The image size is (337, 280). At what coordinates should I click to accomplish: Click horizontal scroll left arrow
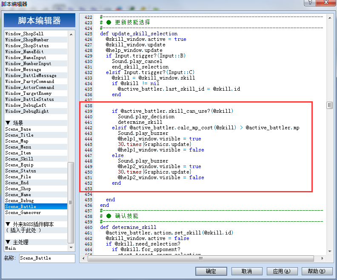83,259
